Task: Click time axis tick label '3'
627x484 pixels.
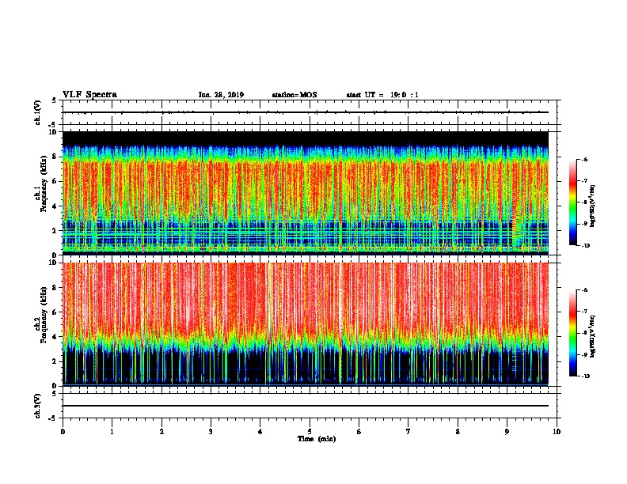Action: (211, 432)
